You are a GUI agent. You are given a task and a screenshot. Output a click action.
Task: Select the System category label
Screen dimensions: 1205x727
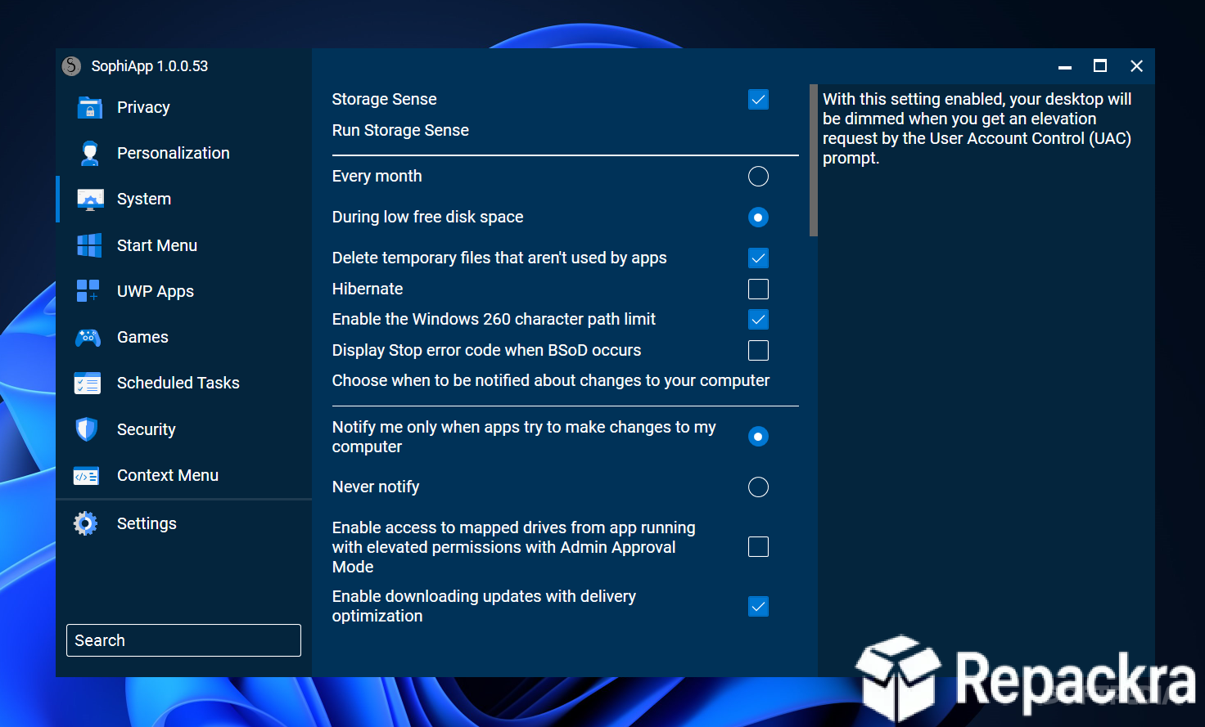(144, 199)
